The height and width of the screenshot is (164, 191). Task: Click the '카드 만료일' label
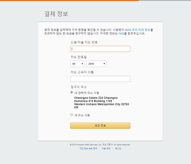[x=78, y=57]
